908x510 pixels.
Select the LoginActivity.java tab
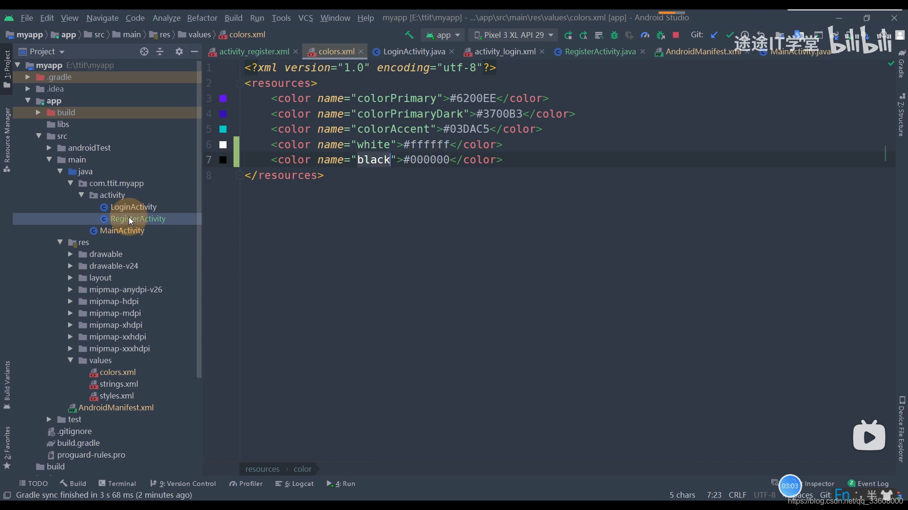click(411, 51)
